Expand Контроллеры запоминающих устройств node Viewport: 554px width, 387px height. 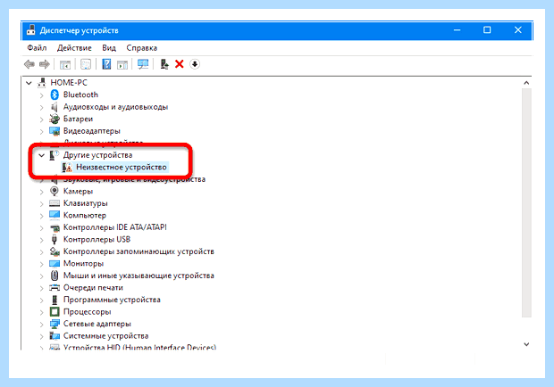(x=42, y=251)
